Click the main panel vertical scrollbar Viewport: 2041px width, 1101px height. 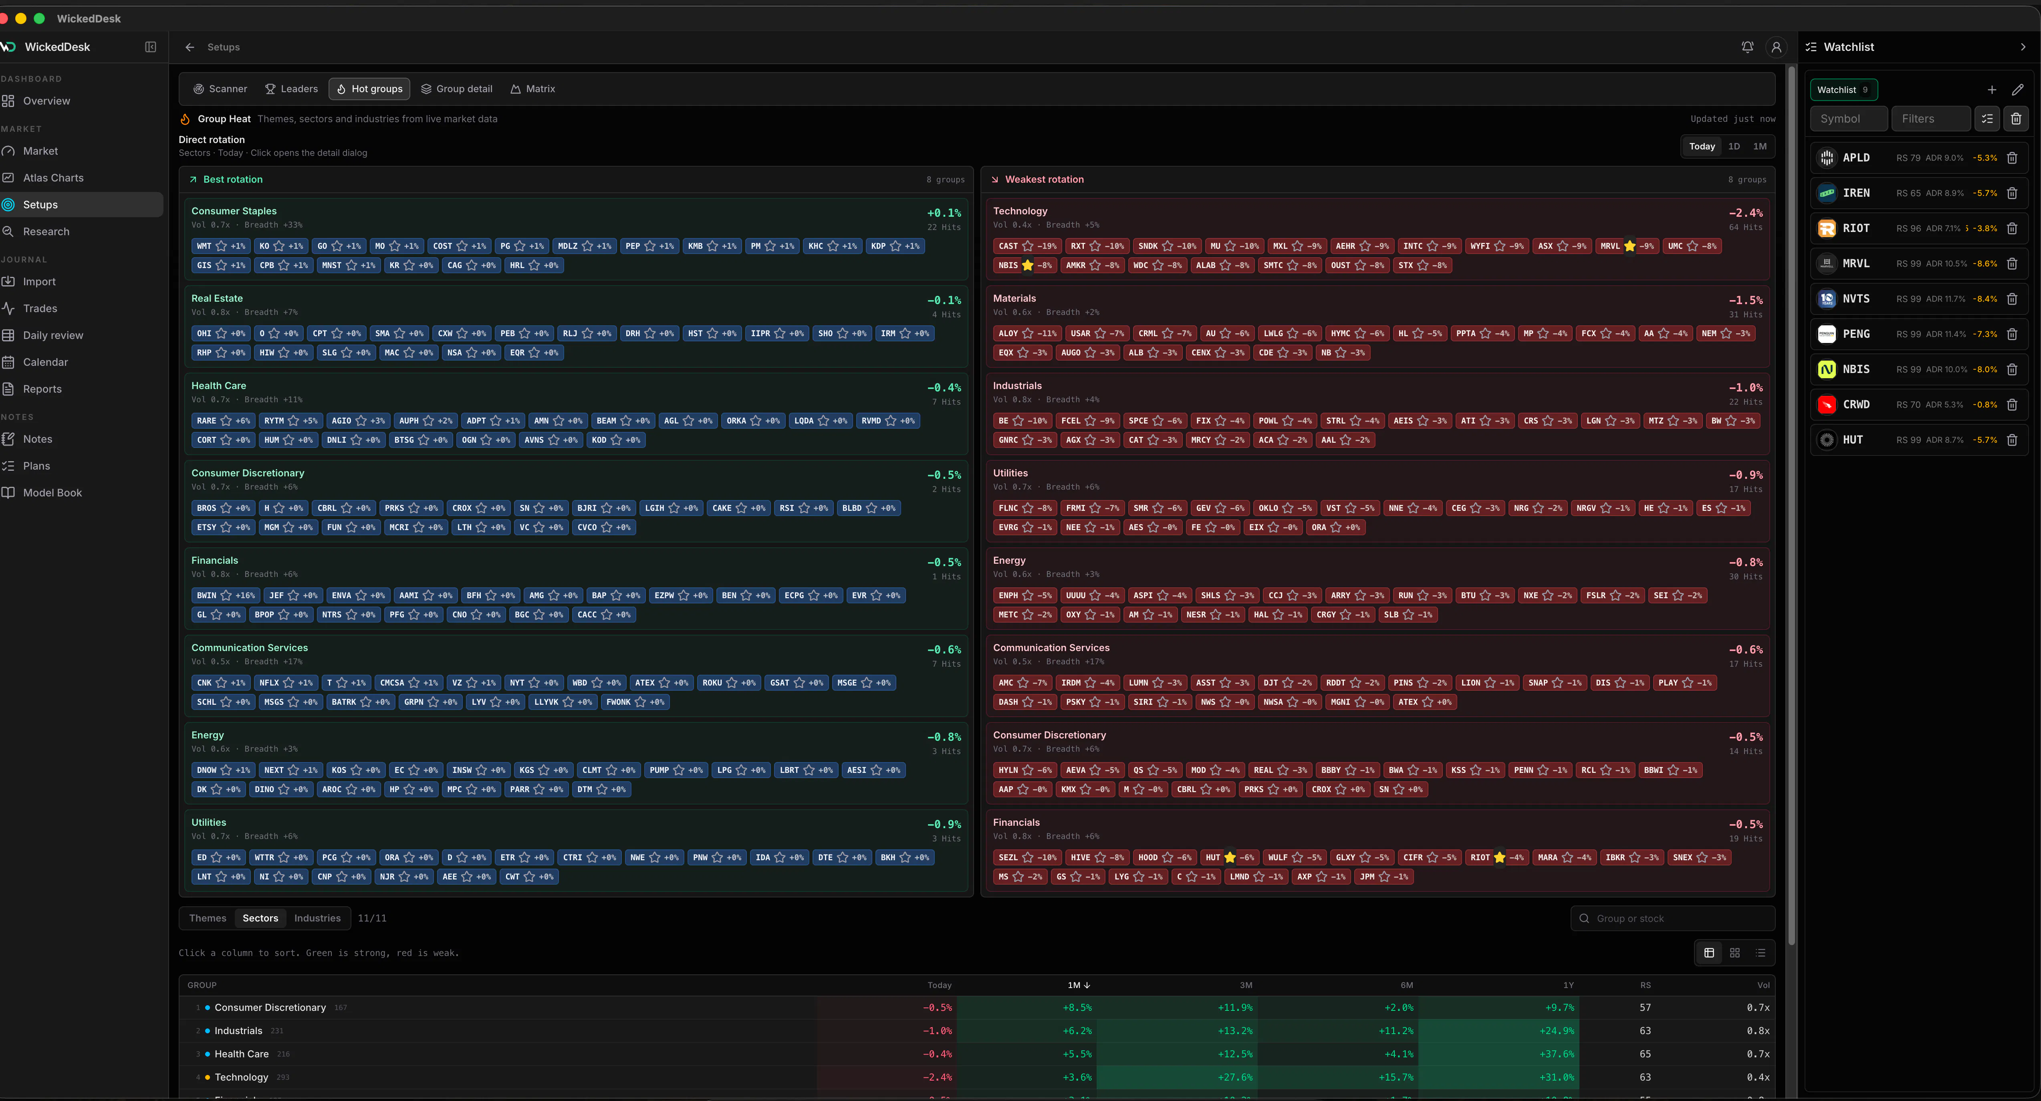coord(1791,505)
